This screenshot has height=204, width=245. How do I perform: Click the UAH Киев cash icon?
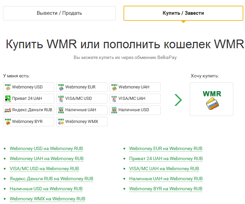click(x=61, y=110)
